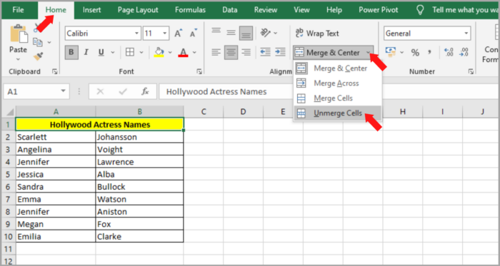The width and height of the screenshot is (500, 266).
Task: Click the formula bar cancel X icon
Action: click(101, 92)
